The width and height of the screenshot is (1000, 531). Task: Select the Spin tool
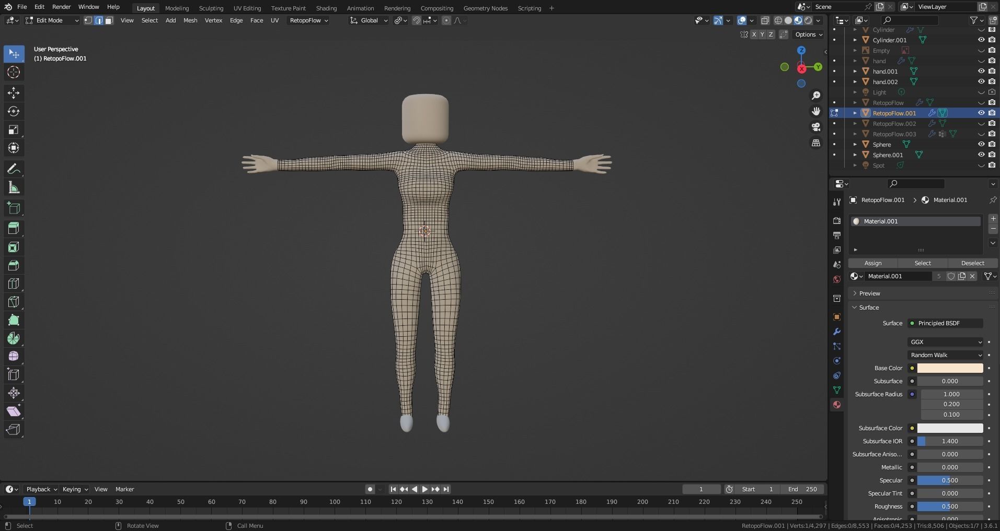click(14, 338)
